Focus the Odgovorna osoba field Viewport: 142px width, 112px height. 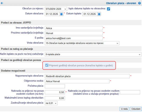[77, 81]
